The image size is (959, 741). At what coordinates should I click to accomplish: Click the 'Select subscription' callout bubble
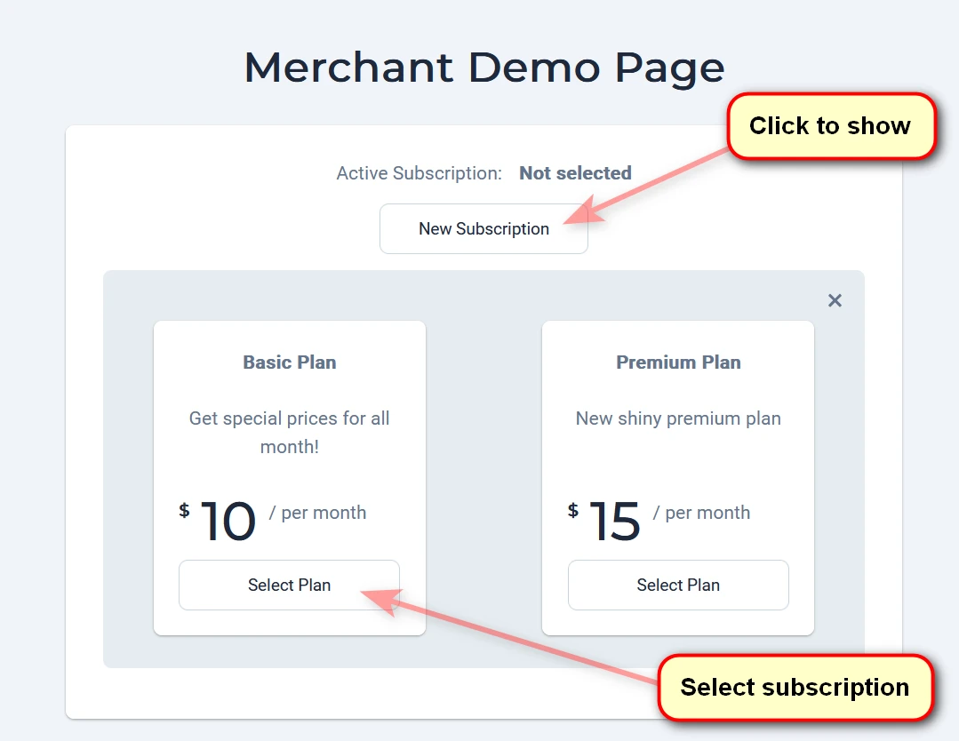(x=795, y=687)
